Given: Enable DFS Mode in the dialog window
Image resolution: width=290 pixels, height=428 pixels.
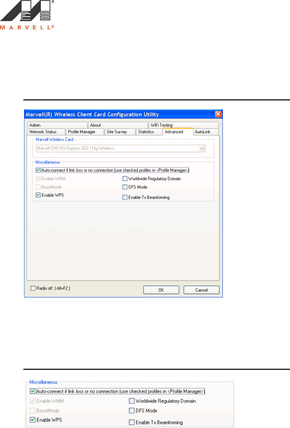Looking at the screenshot, I should tap(125, 187).
